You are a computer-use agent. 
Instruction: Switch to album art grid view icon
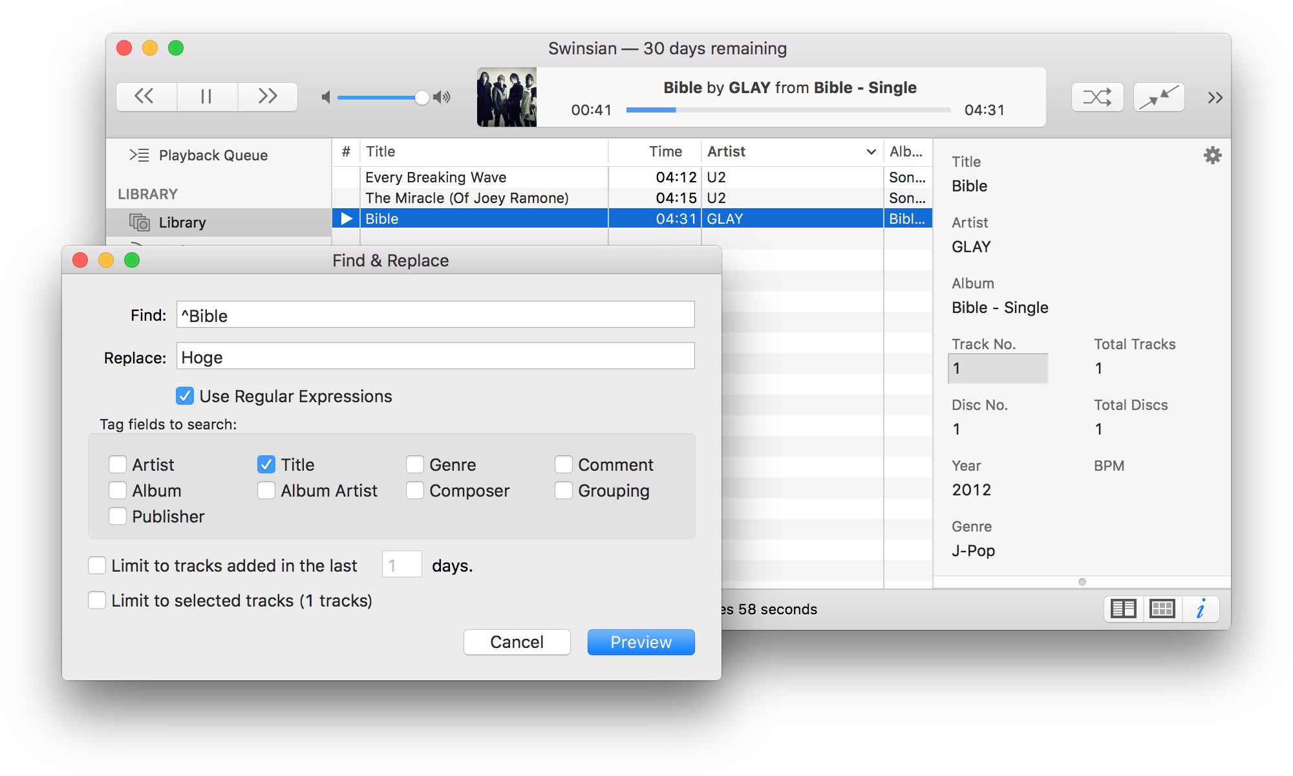[1162, 609]
